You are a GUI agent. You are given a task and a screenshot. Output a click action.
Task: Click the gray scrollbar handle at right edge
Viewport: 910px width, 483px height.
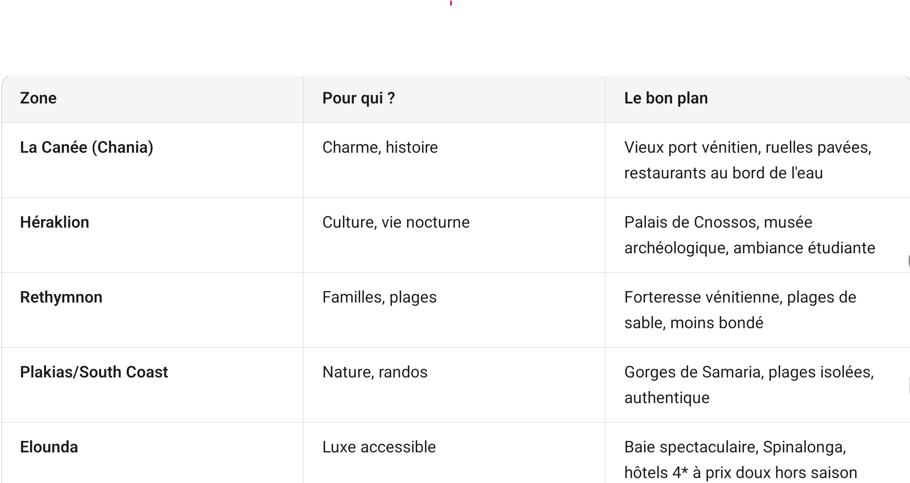pyautogui.click(x=908, y=261)
